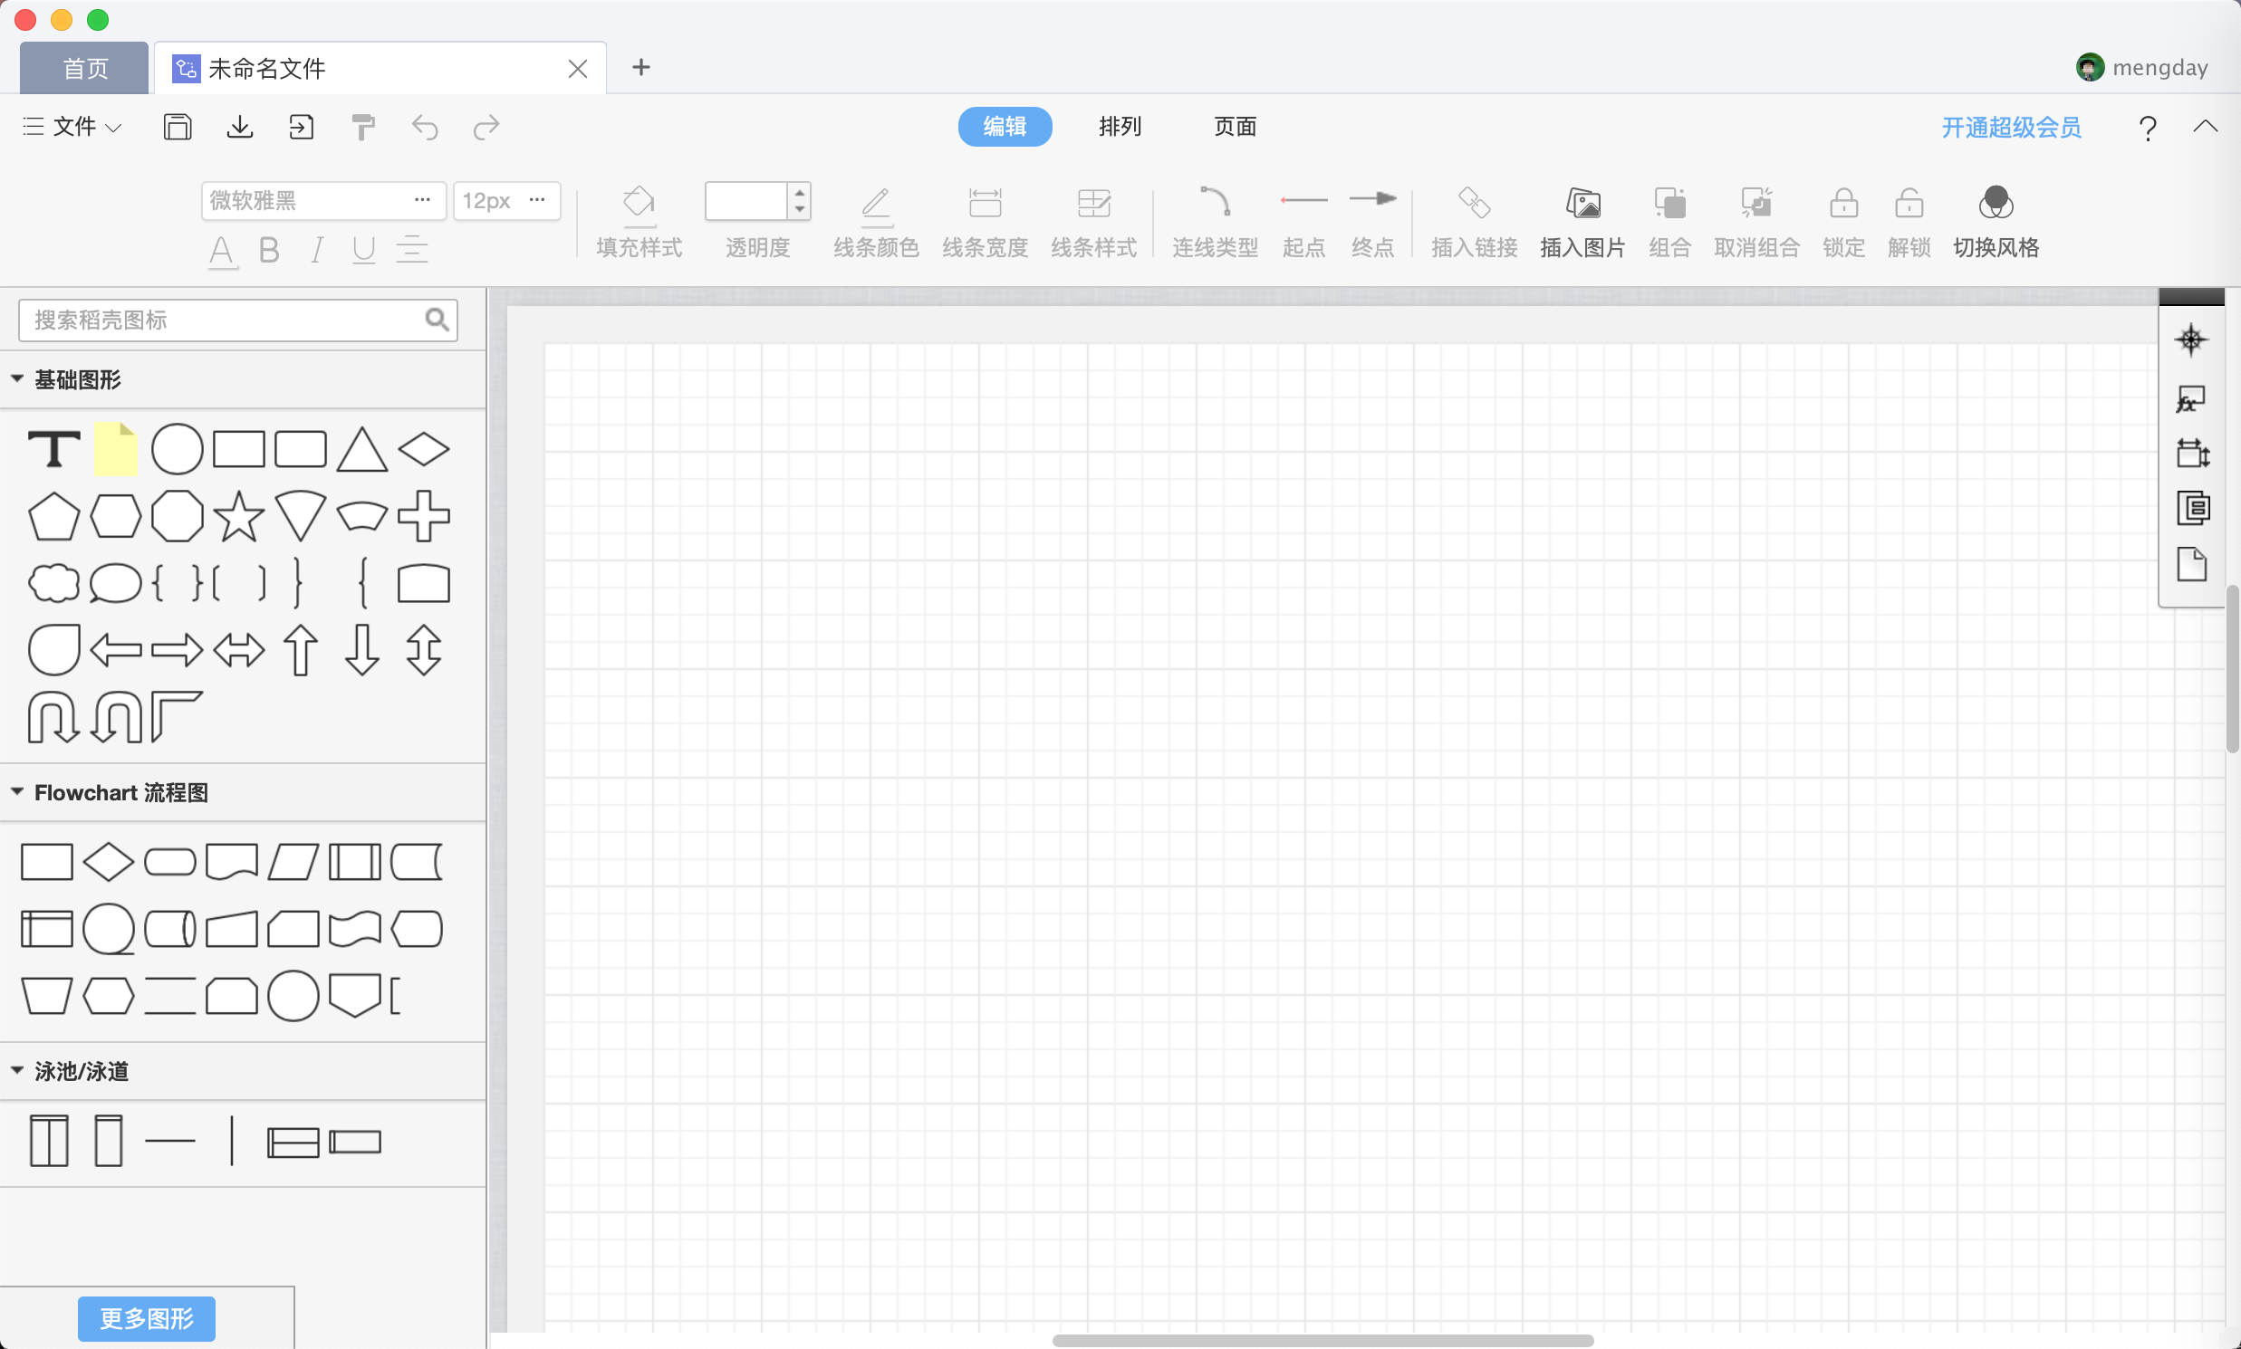Screen dimensions: 2241x1349
Task: Click the save file icon
Action: point(178,127)
